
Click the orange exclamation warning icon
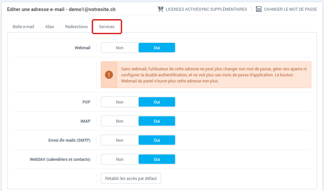click(x=109, y=75)
